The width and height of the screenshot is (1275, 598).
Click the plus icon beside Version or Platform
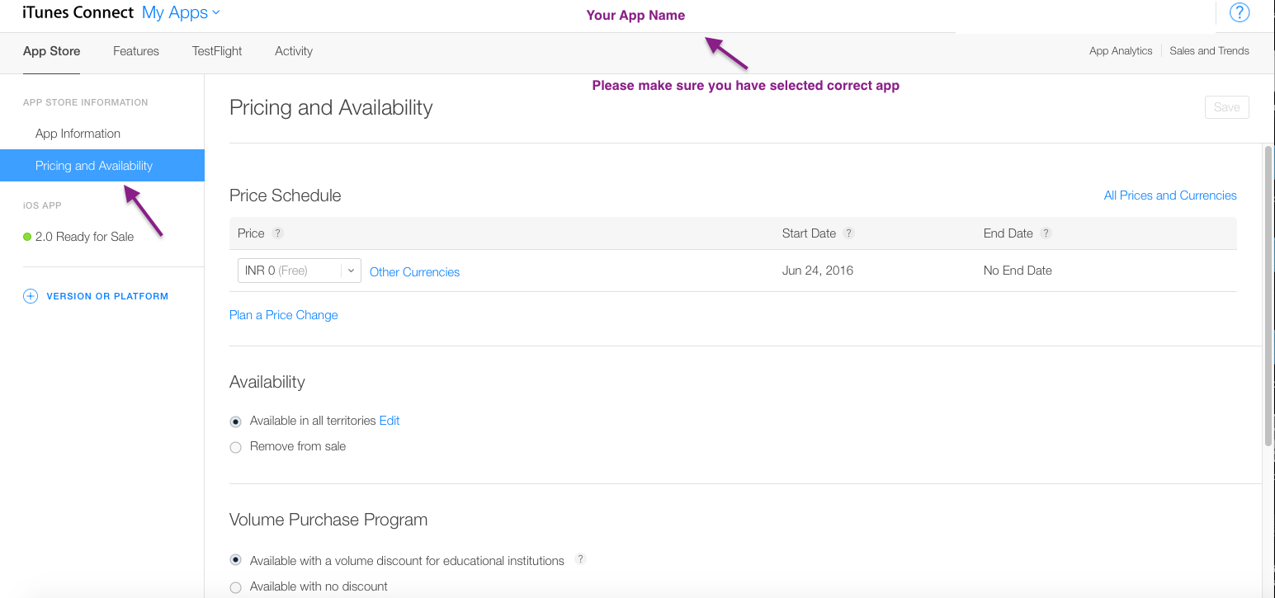point(31,296)
